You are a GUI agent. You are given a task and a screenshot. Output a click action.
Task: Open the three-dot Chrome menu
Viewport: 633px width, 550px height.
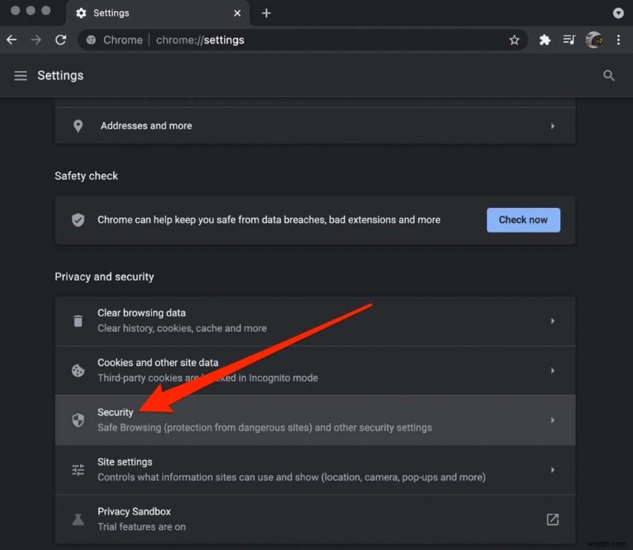point(620,40)
